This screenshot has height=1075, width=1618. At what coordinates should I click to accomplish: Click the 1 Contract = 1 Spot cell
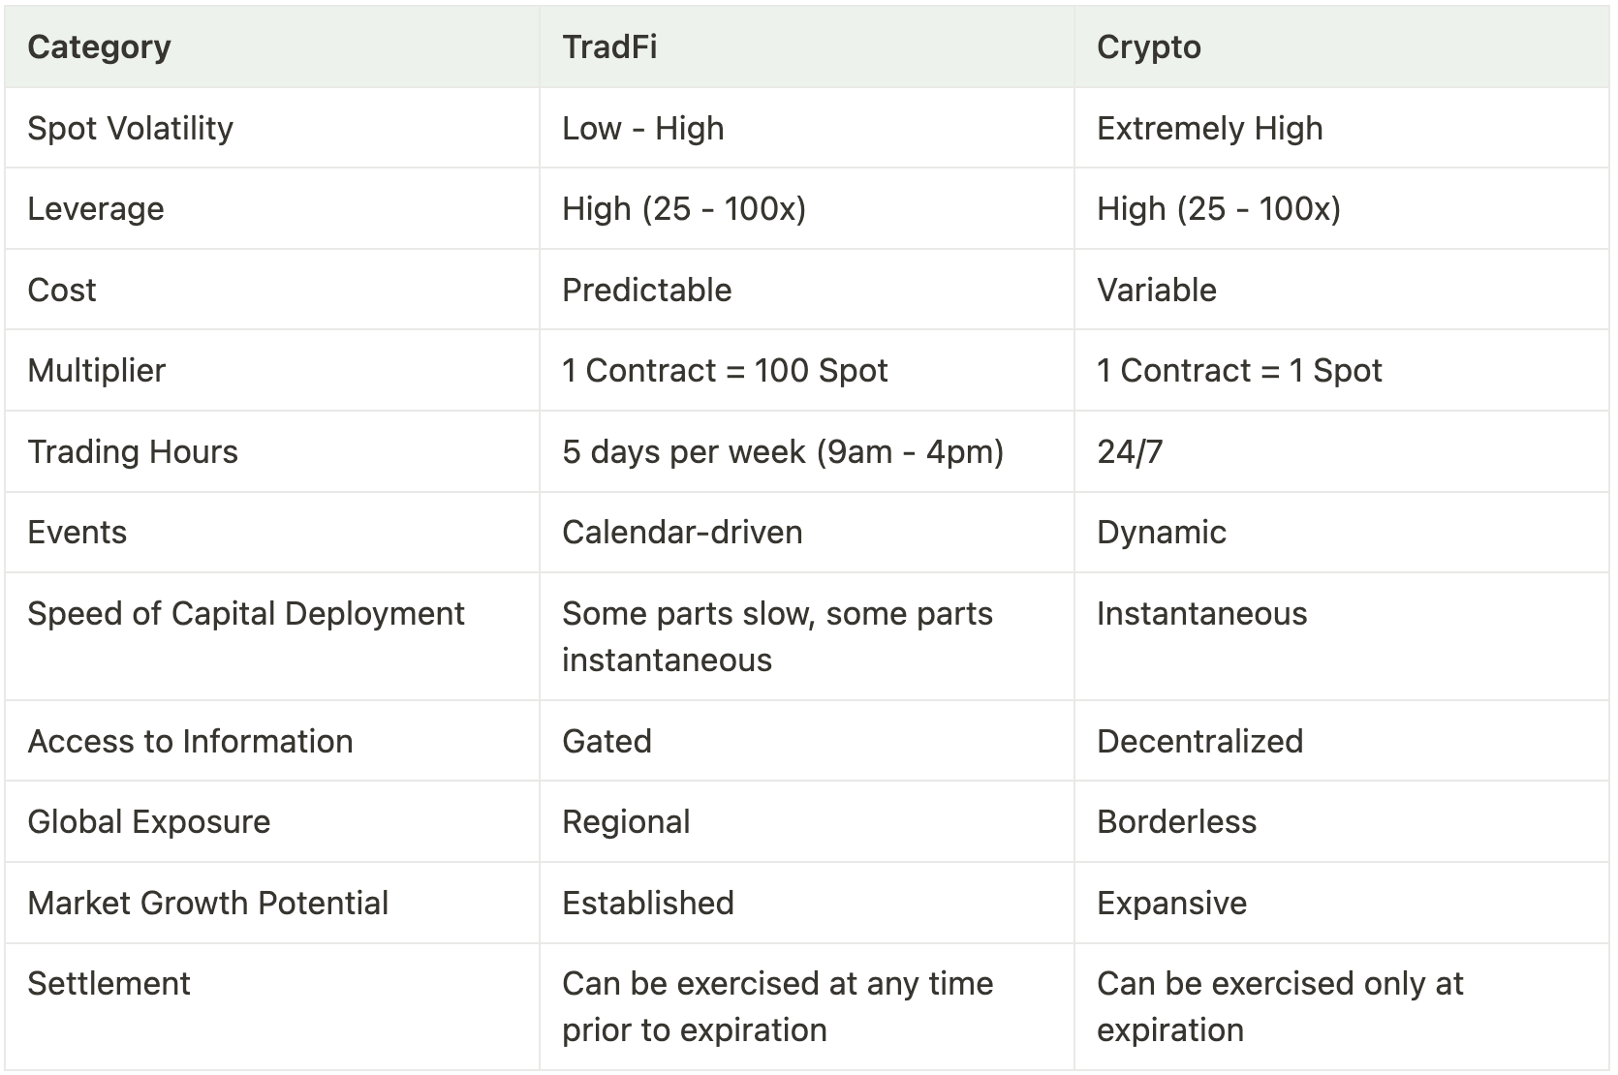pos(1239,371)
